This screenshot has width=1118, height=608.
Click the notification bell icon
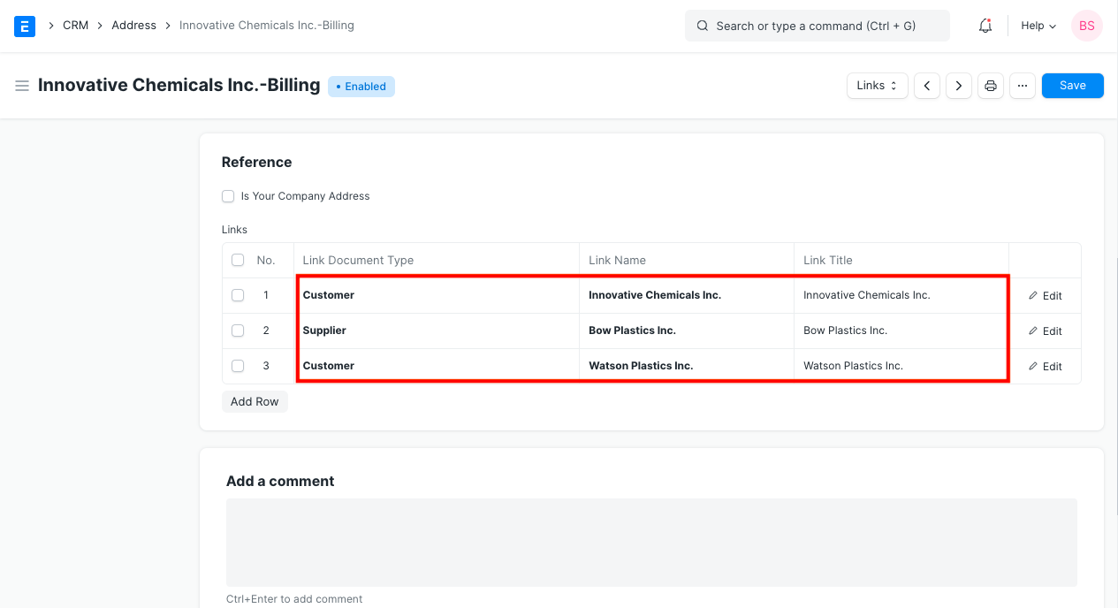[x=985, y=26]
